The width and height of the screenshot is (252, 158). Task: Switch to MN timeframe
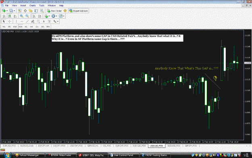coord(48,27)
